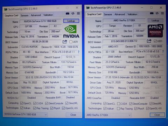Open NVIDIA GeForce GTX 1060 6GB GPU dropdown
Image resolution: width=168 pixels, height=126 pixels.
[26, 114]
